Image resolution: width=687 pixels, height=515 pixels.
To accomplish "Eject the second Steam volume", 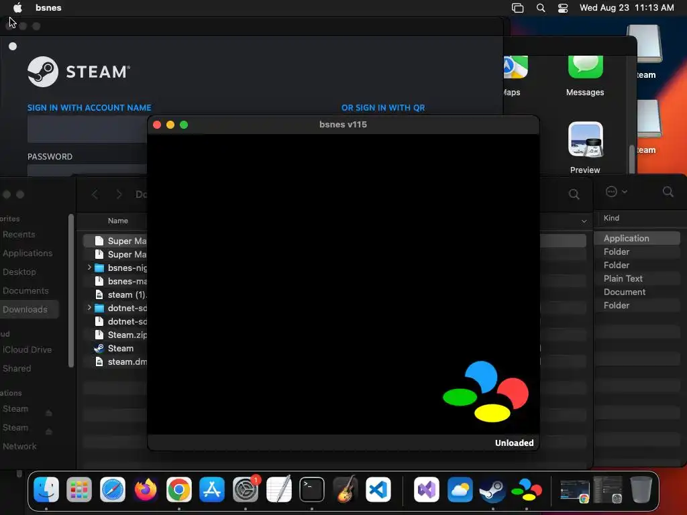I will coord(48,431).
